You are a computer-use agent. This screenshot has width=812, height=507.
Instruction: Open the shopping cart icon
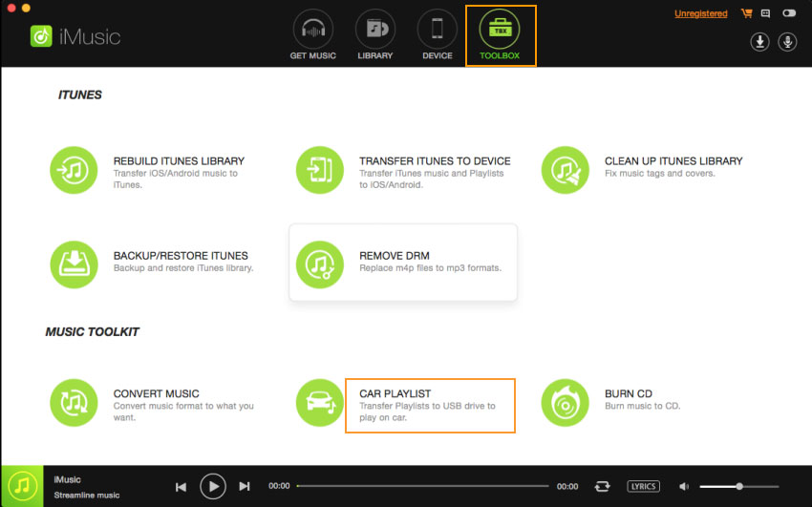[746, 13]
